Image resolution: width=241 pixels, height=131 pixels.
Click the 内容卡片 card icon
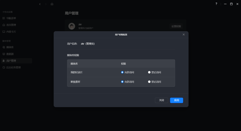pos(4,32)
